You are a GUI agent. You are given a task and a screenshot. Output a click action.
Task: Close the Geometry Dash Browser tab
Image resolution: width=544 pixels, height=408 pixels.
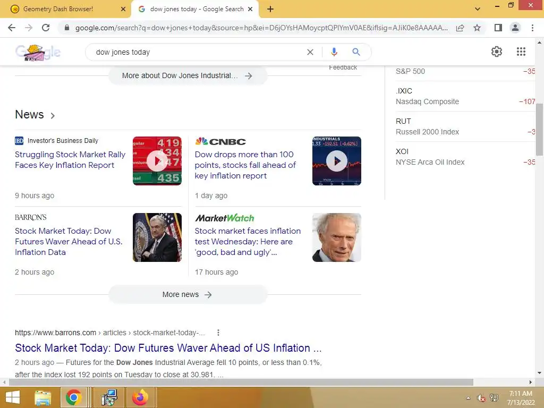(123, 9)
